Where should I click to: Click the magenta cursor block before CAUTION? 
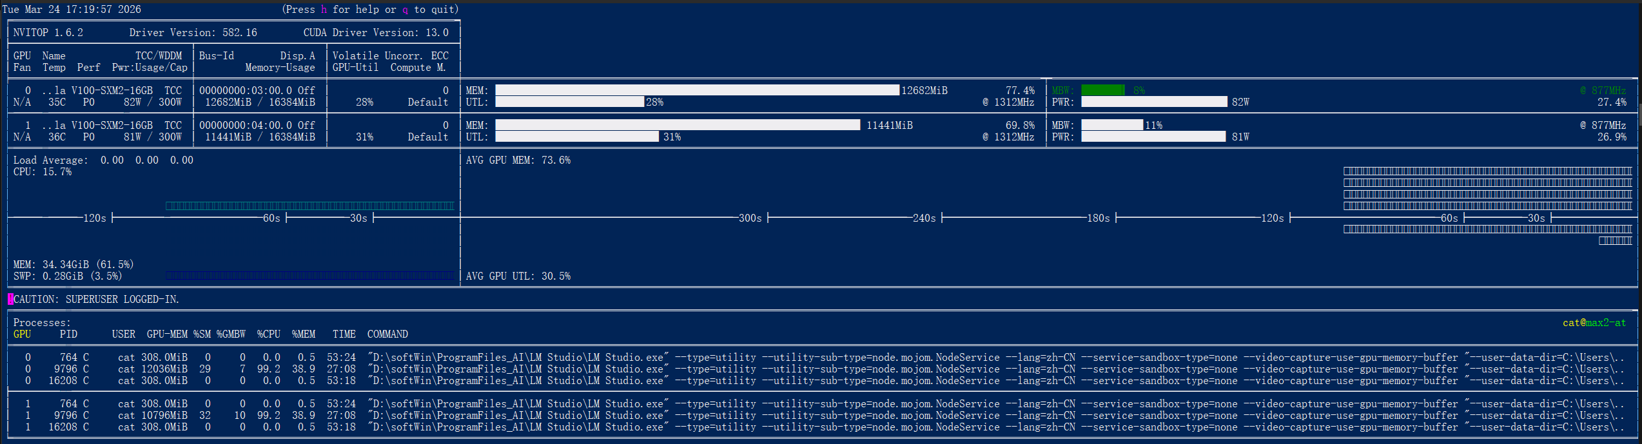tap(10, 300)
